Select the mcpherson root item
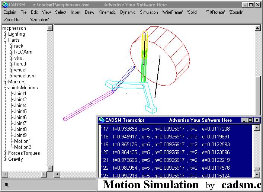The height and width of the screenshot is (192, 263). tap(14, 28)
